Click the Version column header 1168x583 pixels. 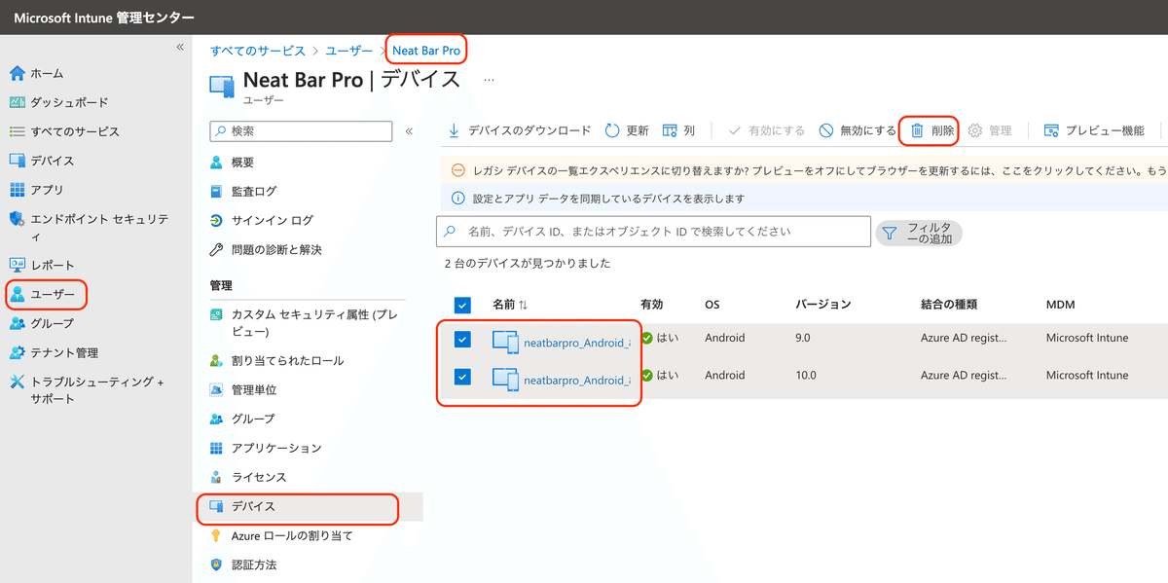pos(823,305)
